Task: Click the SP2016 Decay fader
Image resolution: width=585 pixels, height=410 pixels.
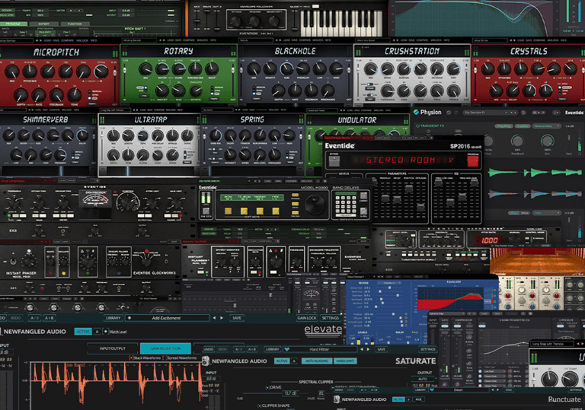Action: [x=397, y=201]
